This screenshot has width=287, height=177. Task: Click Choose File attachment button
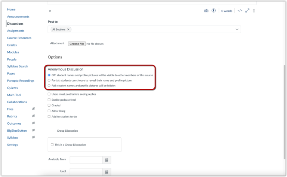[x=77, y=44]
